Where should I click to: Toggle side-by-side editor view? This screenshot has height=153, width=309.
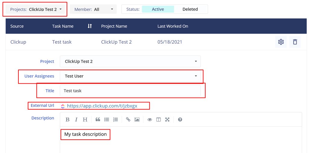158,120
